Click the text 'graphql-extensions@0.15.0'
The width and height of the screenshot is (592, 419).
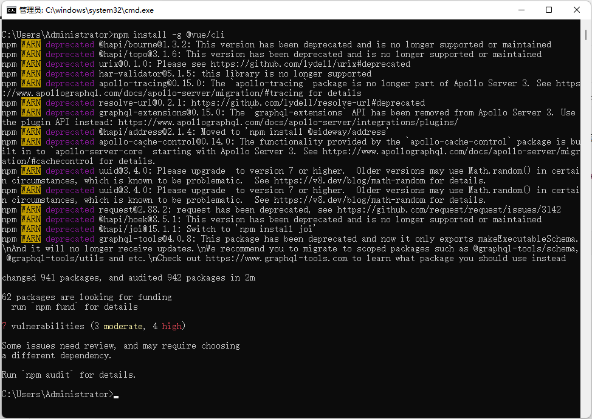[x=162, y=113]
